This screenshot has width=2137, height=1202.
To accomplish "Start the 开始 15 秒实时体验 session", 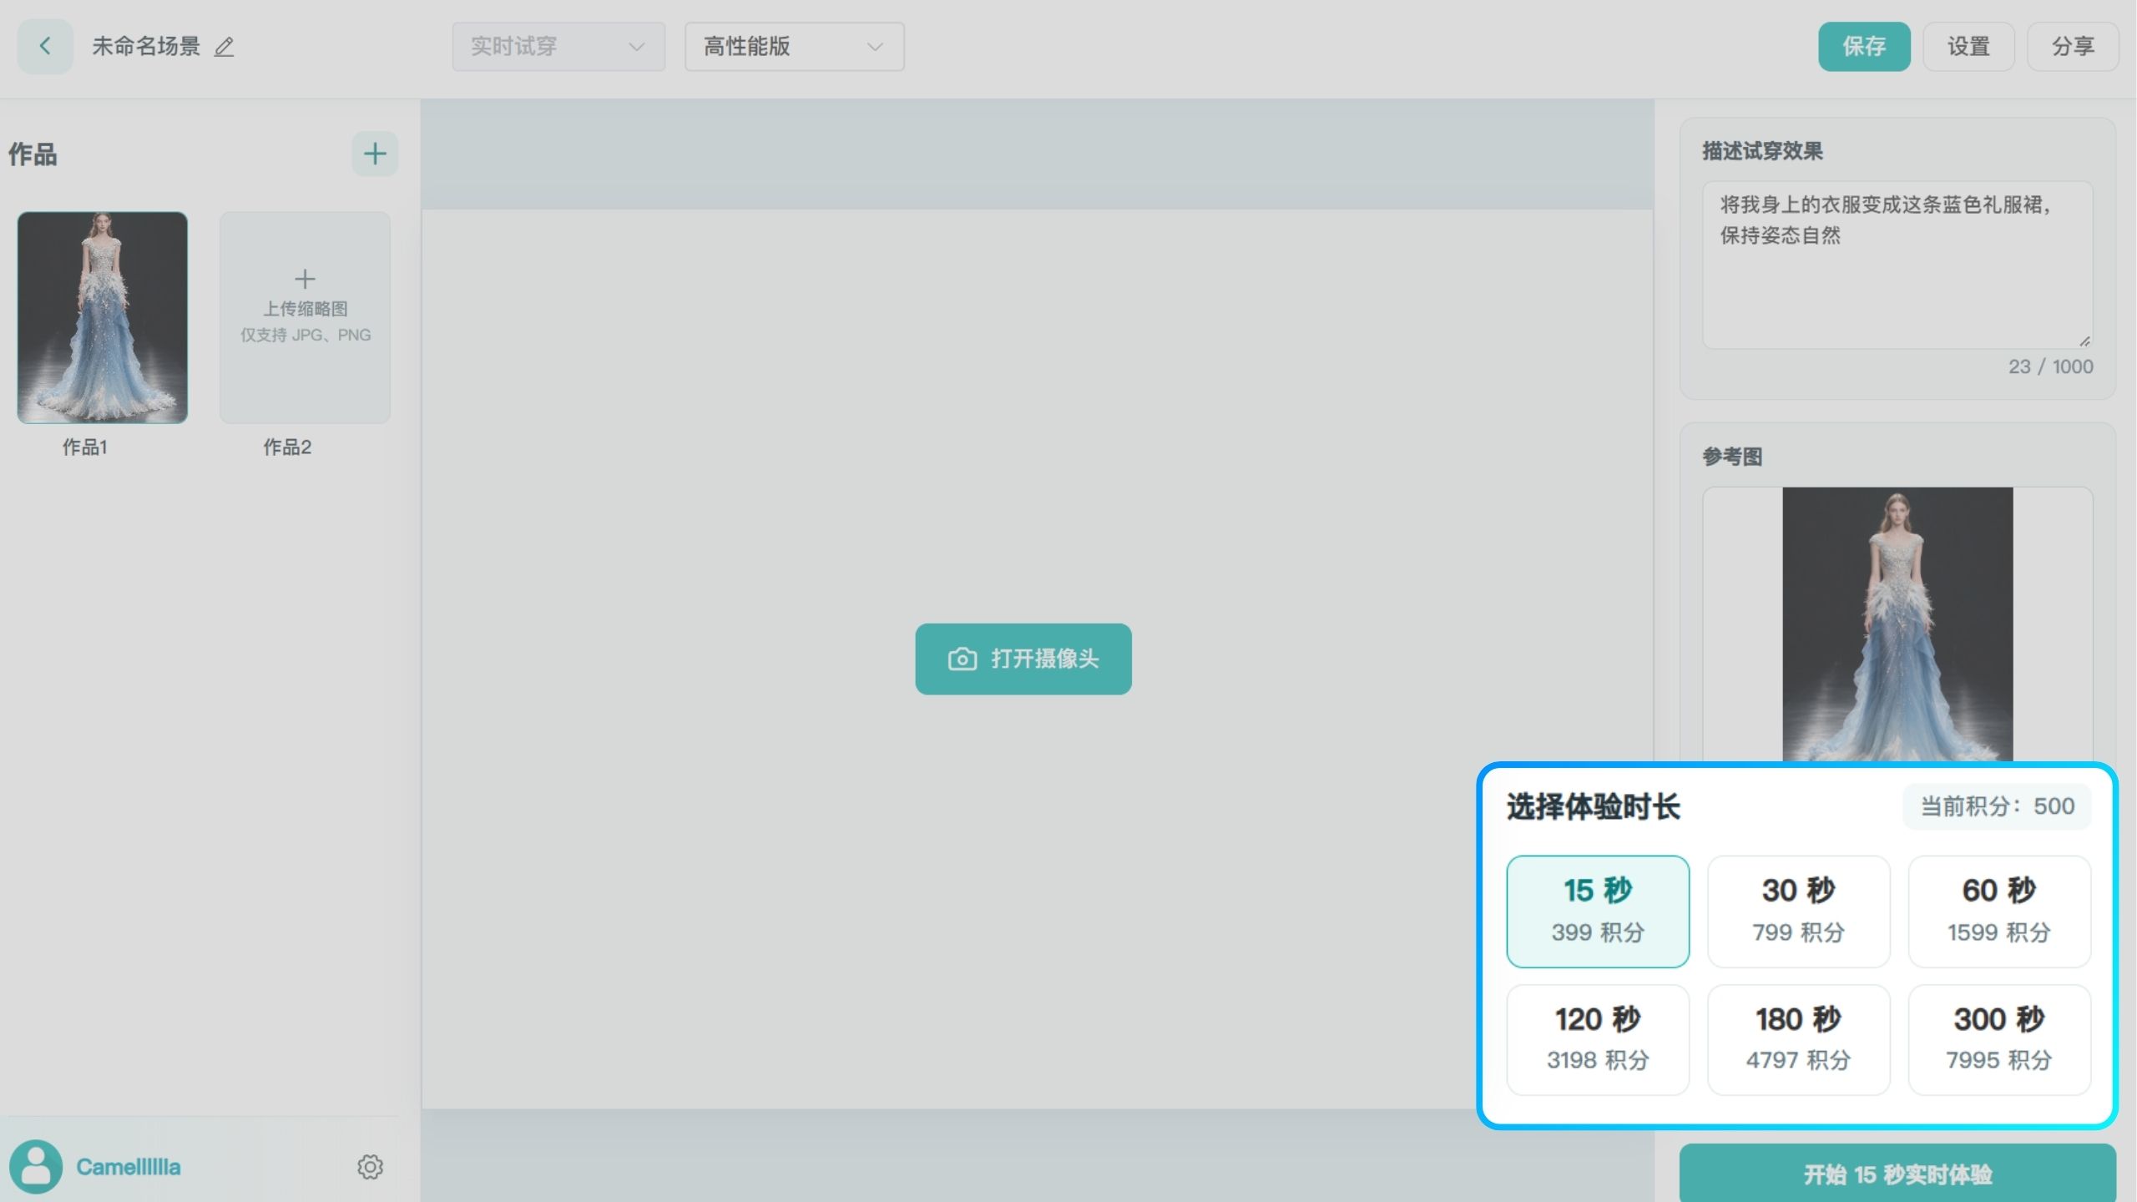I will tap(1897, 1174).
